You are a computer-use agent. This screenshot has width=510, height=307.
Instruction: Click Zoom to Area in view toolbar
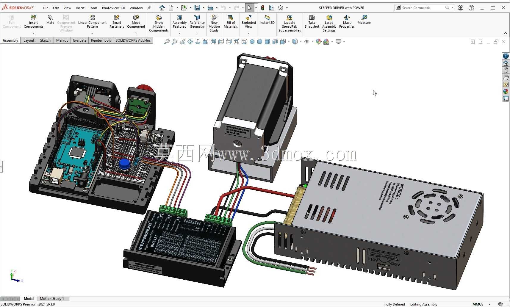175,42
